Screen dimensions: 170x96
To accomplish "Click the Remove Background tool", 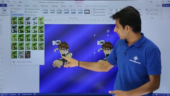I will click(x=4, y=12).
